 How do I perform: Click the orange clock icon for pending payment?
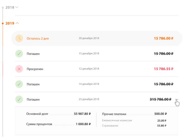19,38
